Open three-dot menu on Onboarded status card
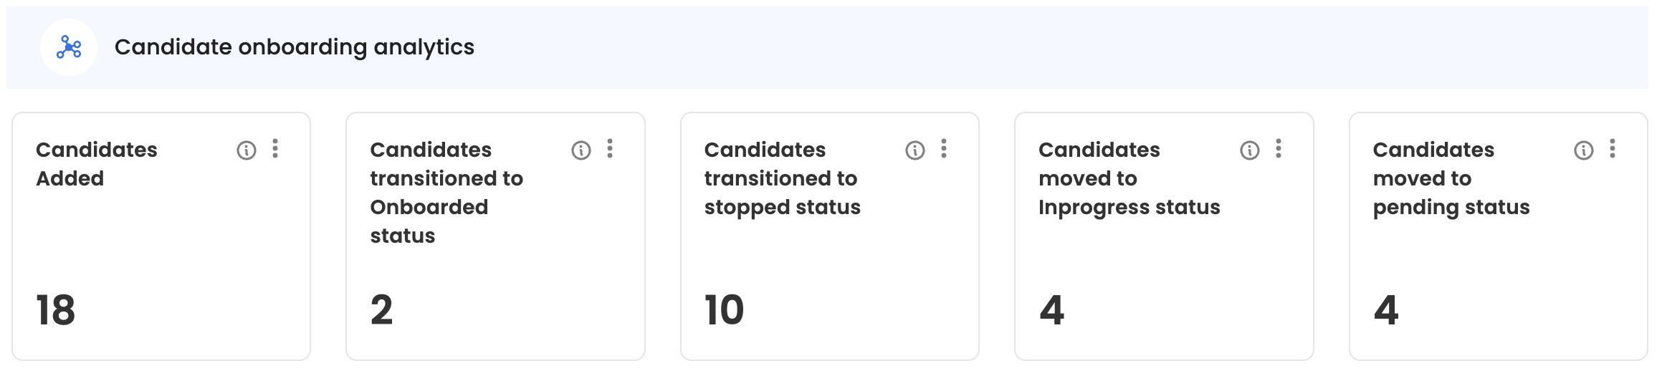Image resolution: width=1667 pixels, height=381 pixels. (x=610, y=149)
